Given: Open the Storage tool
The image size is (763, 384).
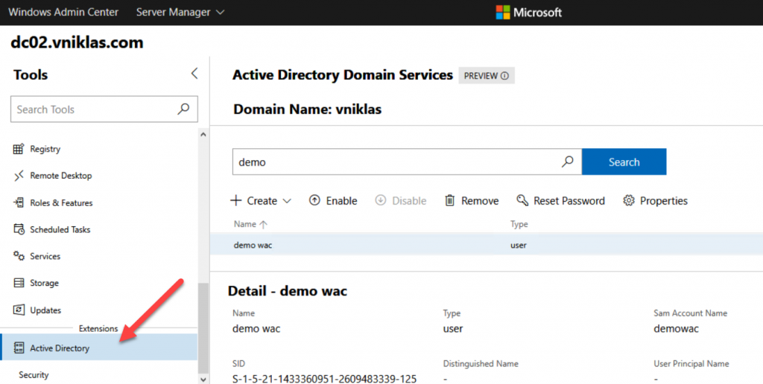Looking at the screenshot, I should (36, 283).
